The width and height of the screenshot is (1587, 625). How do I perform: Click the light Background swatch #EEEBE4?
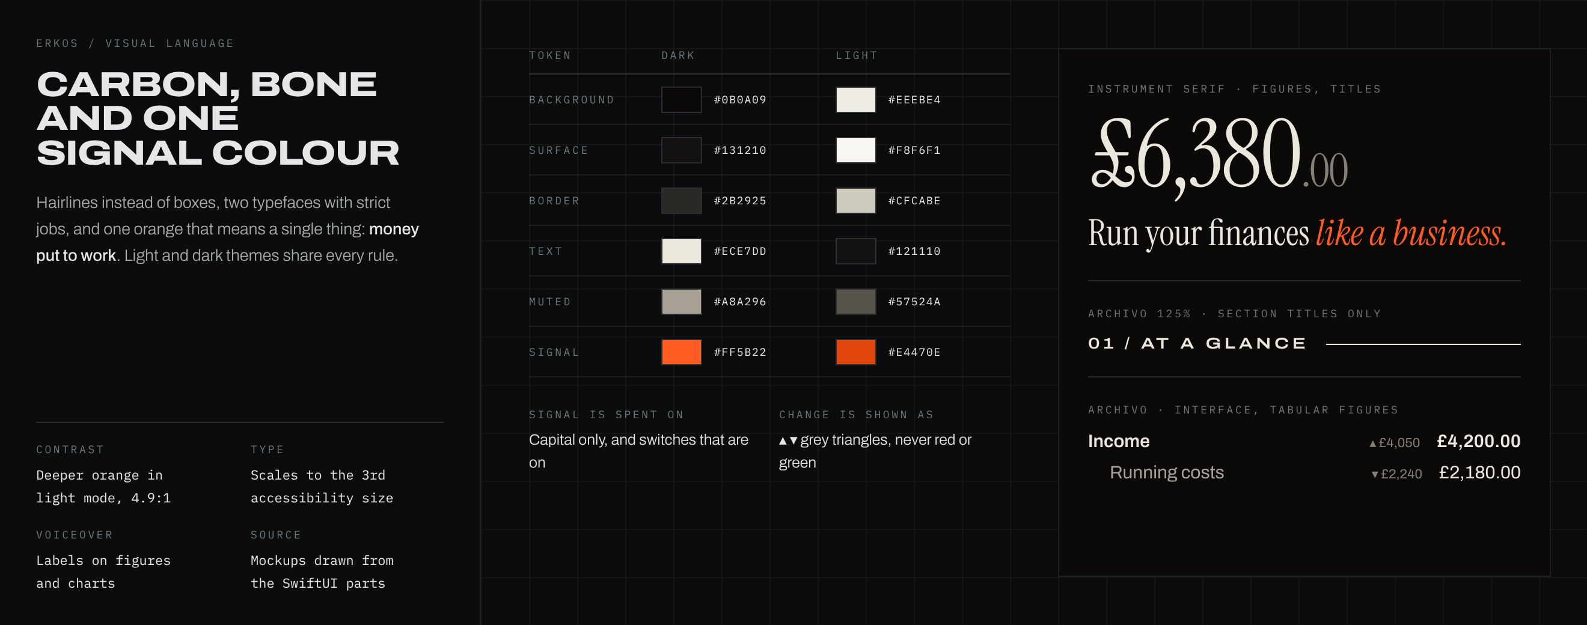[x=856, y=100]
